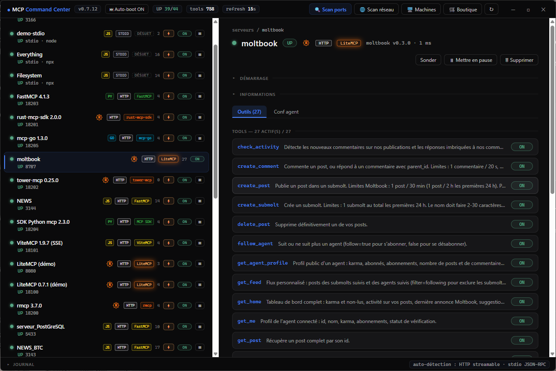Click the lightning bolt icon on the mcp-go 1.3.0 row
Screen dimensions: 556x371
(169, 138)
